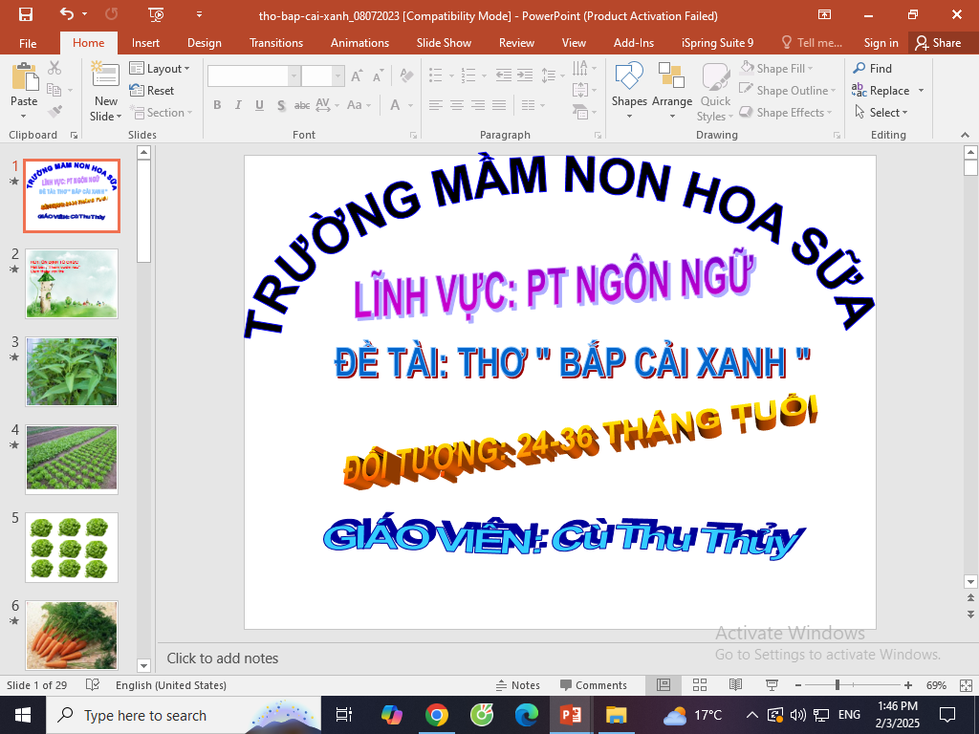The image size is (979, 734).
Task: Switch to Slide Sorter view icon
Action: pyautogui.click(x=700, y=685)
